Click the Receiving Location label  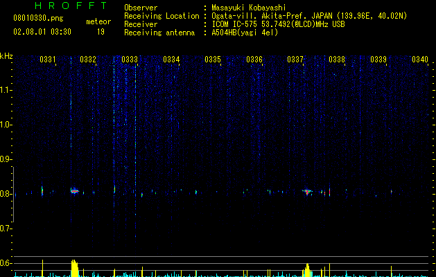pos(162,16)
